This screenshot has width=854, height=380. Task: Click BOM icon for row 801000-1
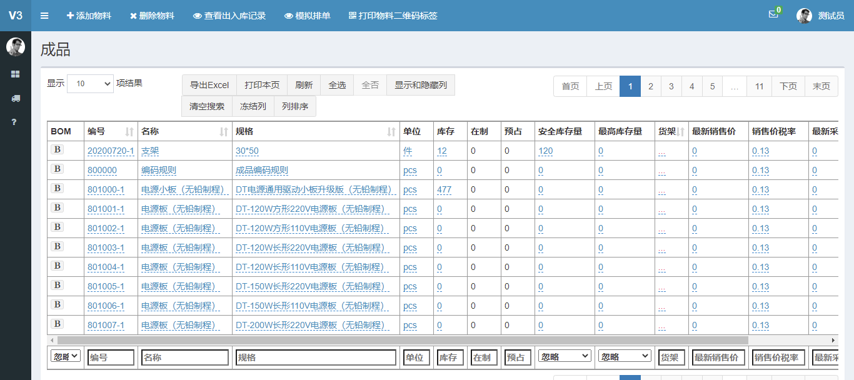pos(57,188)
